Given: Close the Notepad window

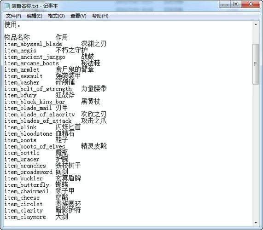Looking at the screenshot, I should tap(251, 4).
